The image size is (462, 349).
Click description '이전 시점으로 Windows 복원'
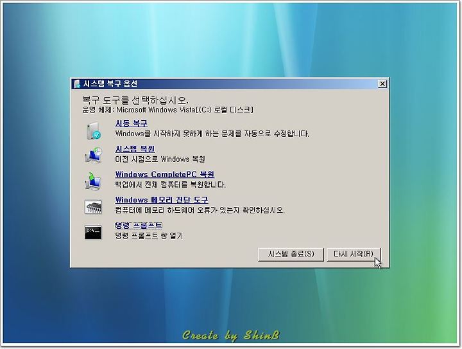point(160,159)
